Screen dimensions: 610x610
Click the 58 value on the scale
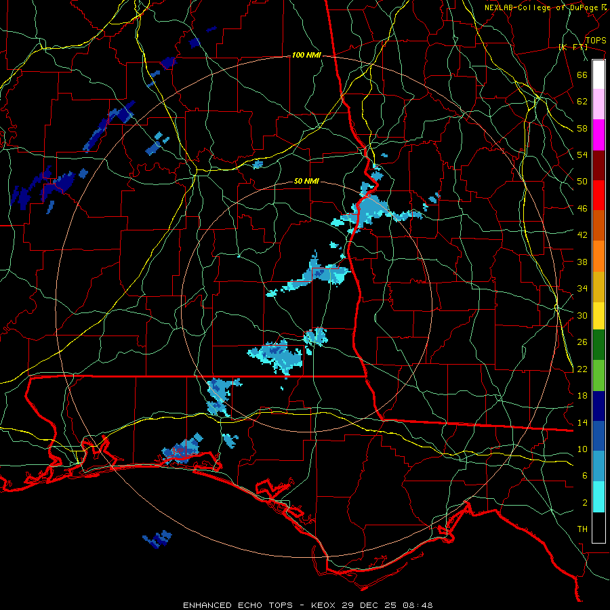(582, 128)
